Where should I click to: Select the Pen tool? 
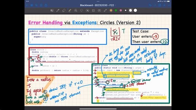click(58, 10)
